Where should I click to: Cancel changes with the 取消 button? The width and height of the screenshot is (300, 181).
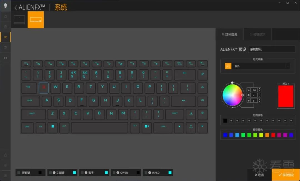pos(259,175)
